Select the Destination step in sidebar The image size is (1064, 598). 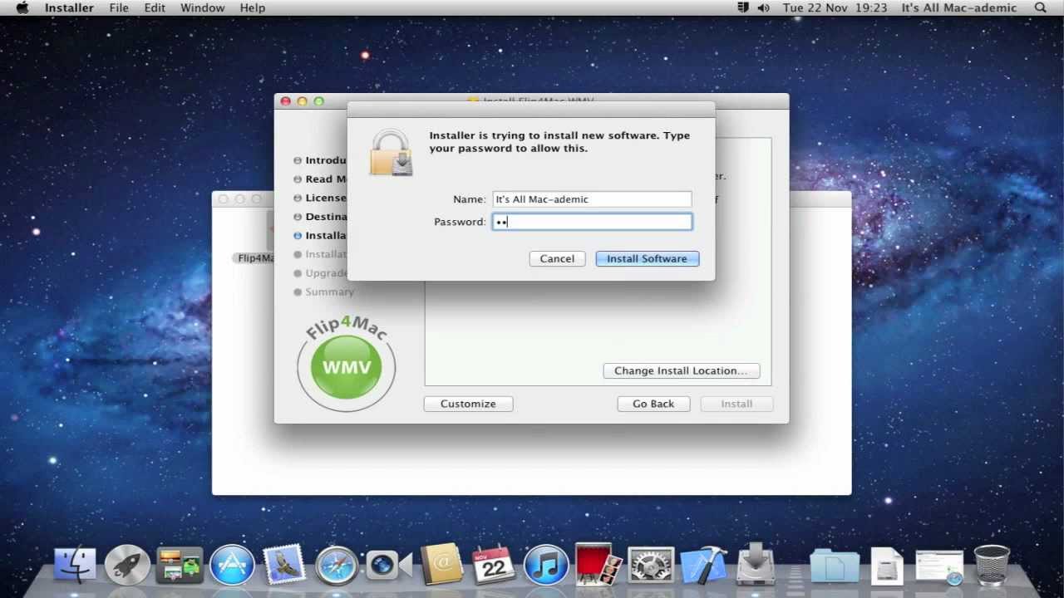point(321,217)
